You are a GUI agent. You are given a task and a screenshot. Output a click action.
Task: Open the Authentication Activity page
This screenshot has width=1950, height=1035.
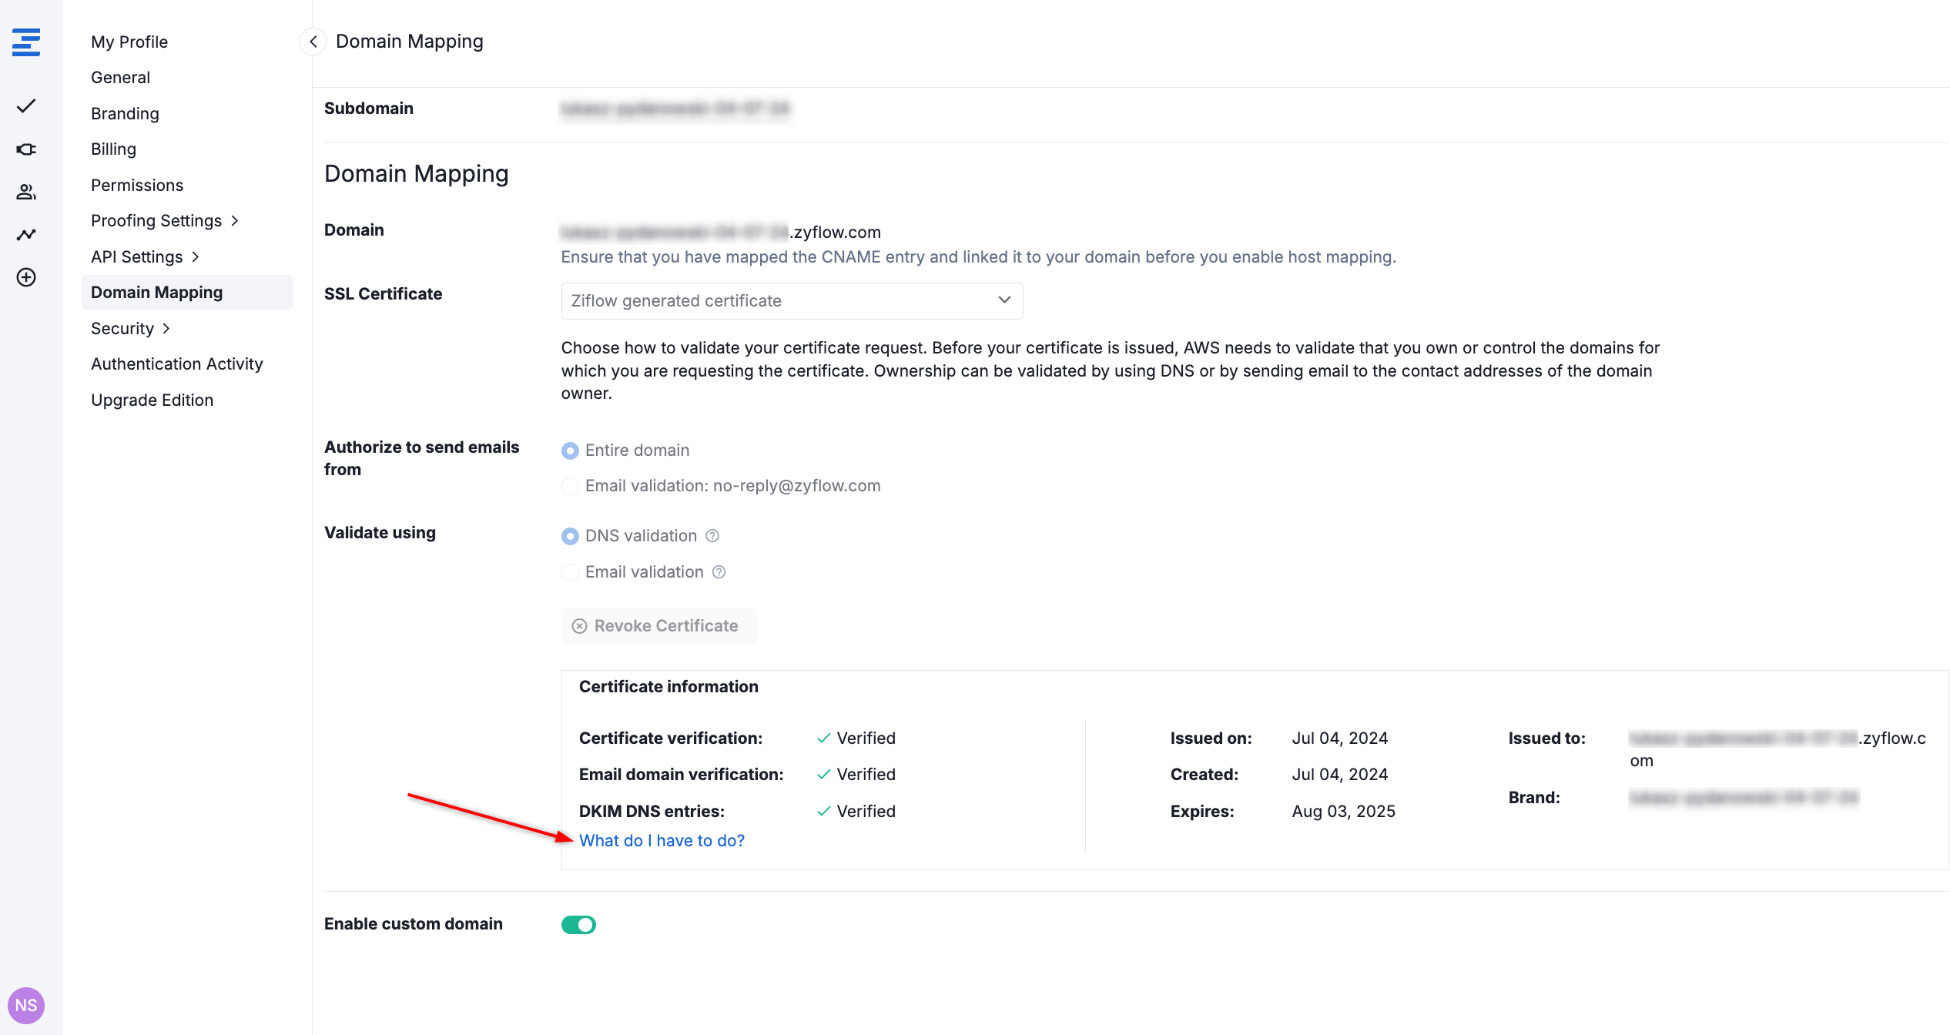[x=176, y=364]
